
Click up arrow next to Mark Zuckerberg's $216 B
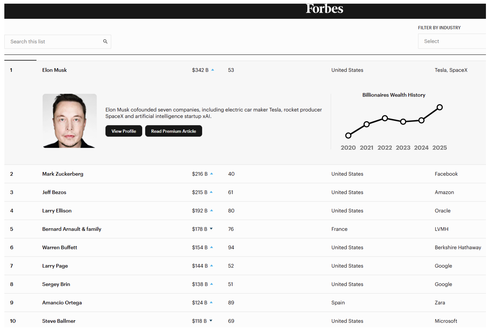[x=212, y=174]
